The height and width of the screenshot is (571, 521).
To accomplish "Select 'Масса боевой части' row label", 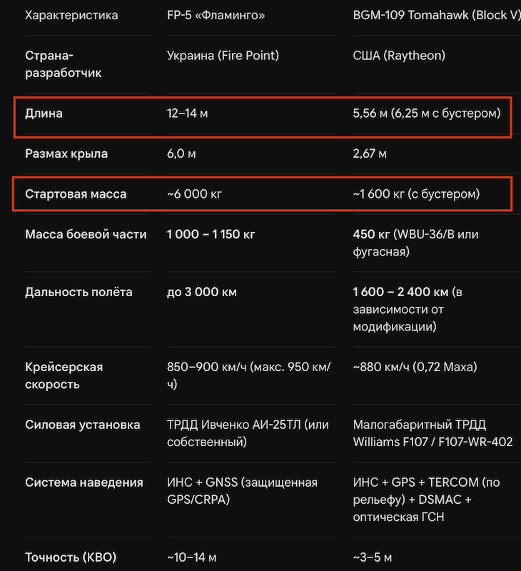I will [x=86, y=234].
